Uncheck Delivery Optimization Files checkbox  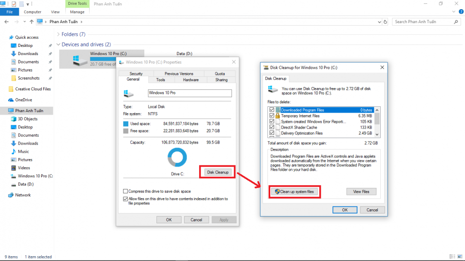(x=272, y=133)
